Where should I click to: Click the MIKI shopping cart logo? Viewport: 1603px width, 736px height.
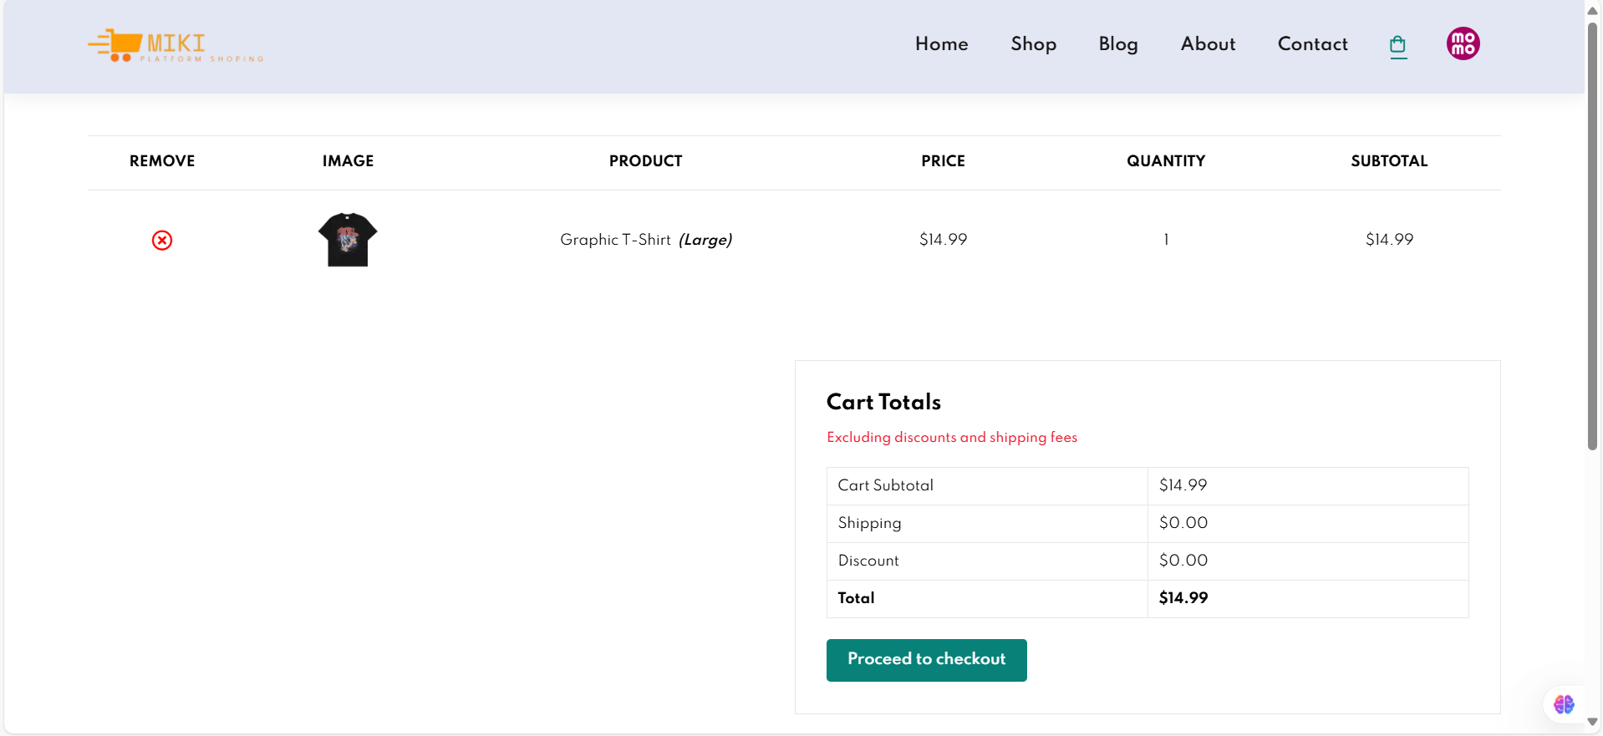[175, 45]
